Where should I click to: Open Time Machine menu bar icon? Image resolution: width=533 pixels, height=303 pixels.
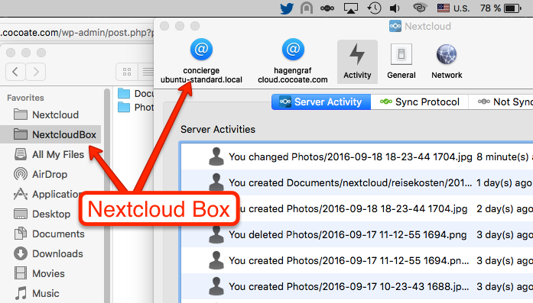pyautogui.click(x=374, y=8)
